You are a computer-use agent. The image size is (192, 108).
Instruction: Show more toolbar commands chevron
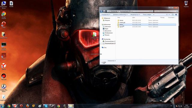(154, 15)
